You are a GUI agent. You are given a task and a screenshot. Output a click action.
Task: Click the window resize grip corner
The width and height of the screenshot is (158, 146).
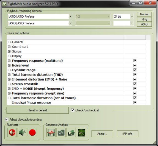155,143
